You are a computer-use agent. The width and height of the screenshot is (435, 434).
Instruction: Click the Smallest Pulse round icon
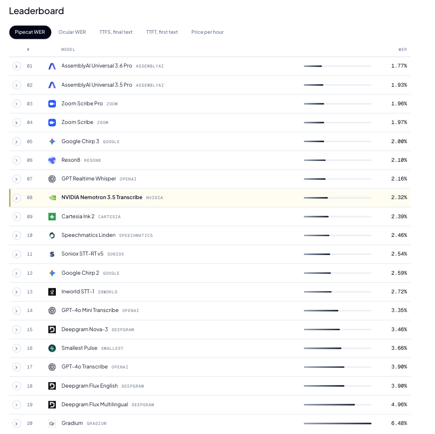[x=52, y=348]
